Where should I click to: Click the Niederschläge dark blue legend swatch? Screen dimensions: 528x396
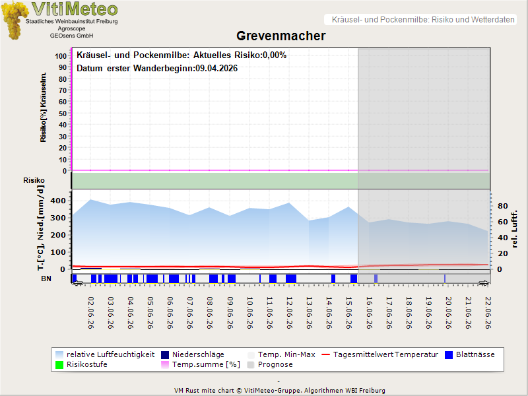tap(164, 354)
